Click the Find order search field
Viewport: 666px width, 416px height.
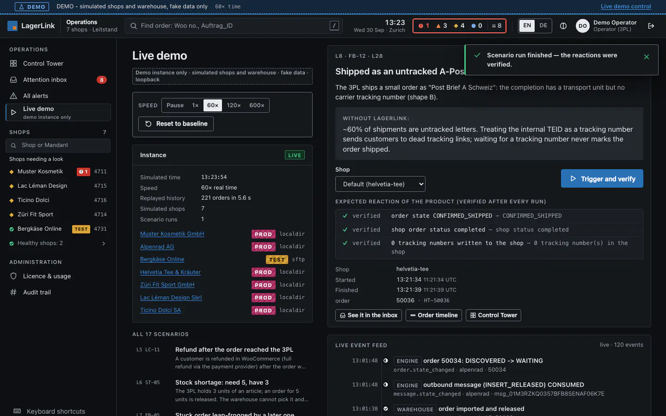click(234, 26)
